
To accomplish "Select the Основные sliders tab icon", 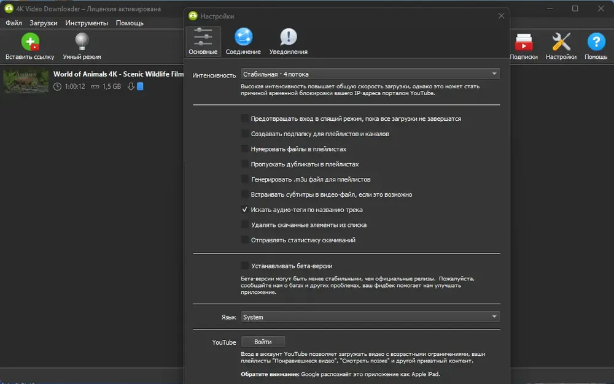I will (203, 37).
